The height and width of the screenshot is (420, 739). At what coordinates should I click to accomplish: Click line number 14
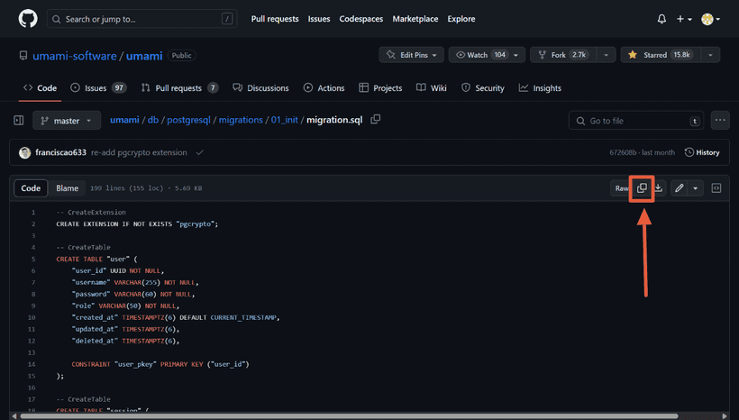[32, 364]
